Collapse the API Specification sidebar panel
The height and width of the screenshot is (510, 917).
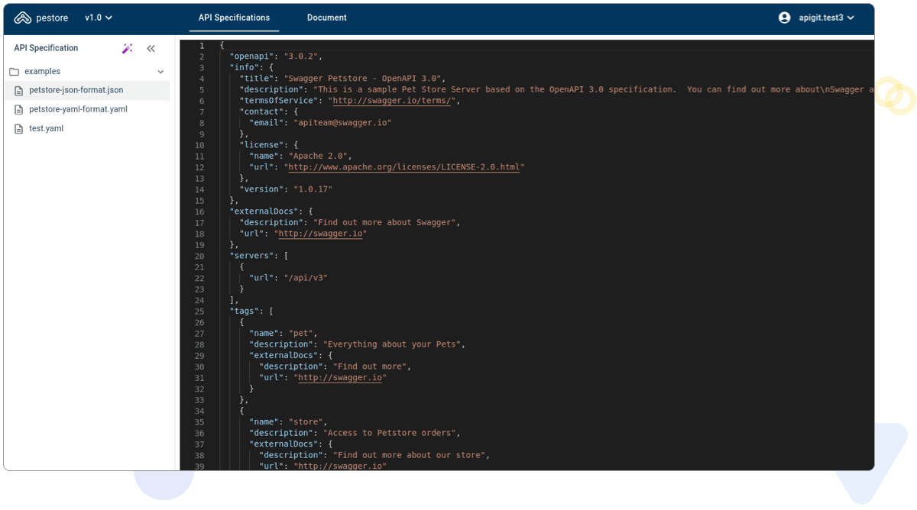click(x=151, y=48)
